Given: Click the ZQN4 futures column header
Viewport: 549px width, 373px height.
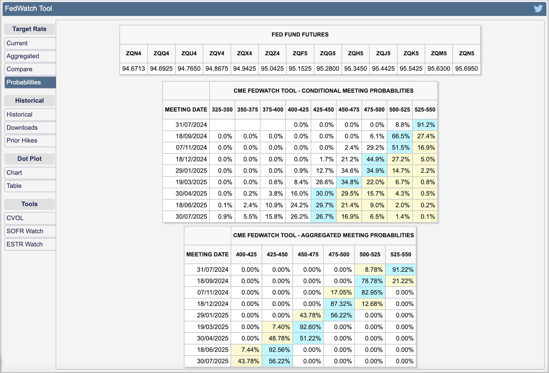Looking at the screenshot, I should point(133,54).
